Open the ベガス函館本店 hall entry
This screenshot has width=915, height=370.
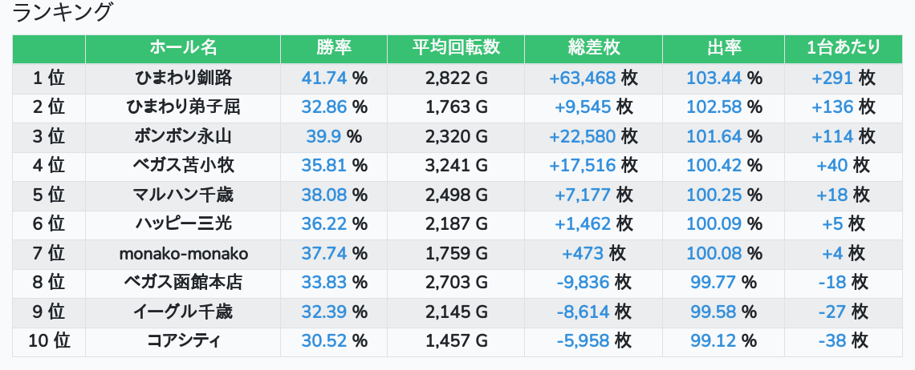point(183,283)
